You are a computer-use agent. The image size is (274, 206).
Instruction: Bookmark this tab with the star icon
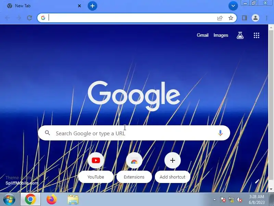(231, 18)
